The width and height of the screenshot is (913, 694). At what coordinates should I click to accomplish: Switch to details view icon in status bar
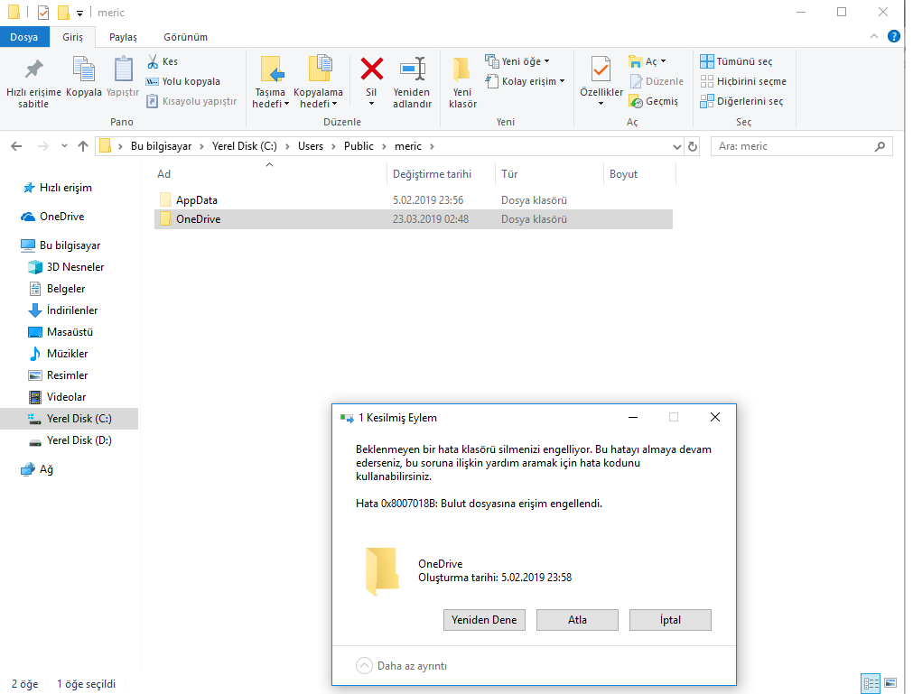[871, 683]
